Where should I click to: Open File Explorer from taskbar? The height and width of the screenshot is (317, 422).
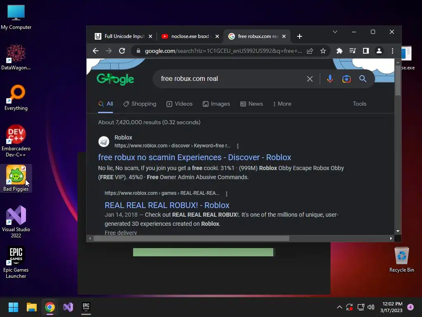(31, 307)
